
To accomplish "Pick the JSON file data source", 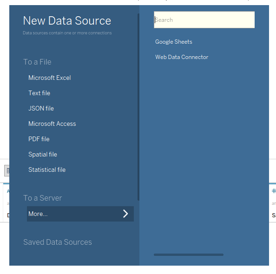I will 41,108.
